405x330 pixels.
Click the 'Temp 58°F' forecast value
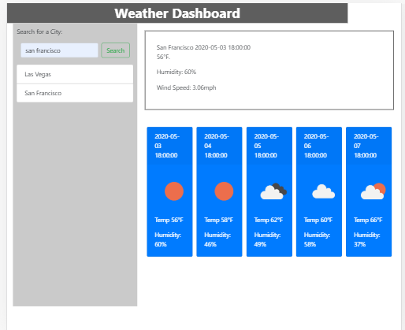[219, 220]
